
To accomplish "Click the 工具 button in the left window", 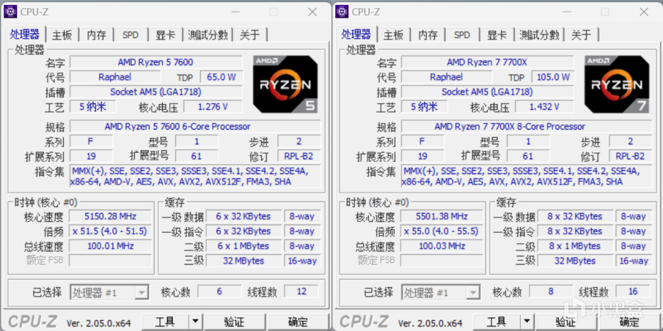I will click(x=165, y=322).
